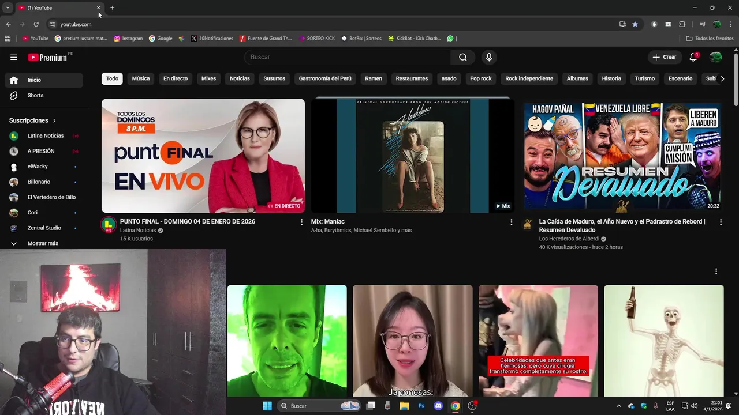Open Zentral Studio subscription

click(x=44, y=228)
